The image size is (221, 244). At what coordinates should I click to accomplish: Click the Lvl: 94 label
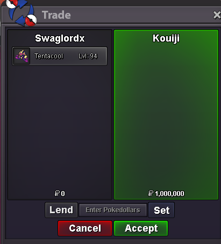coord(88,56)
